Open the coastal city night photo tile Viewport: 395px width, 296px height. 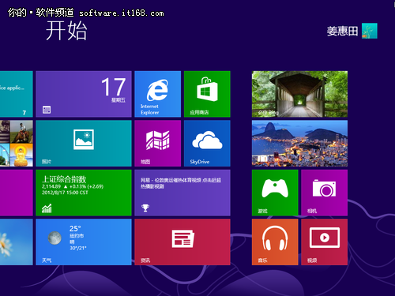pos(299,144)
